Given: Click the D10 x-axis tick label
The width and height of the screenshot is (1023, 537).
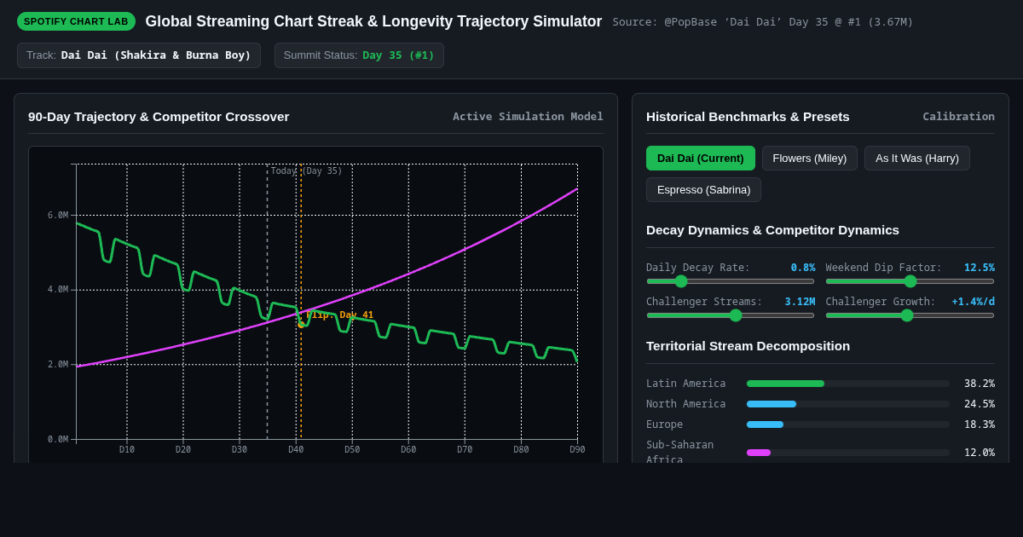Looking at the screenshot, I should click(x=127, y=450).
